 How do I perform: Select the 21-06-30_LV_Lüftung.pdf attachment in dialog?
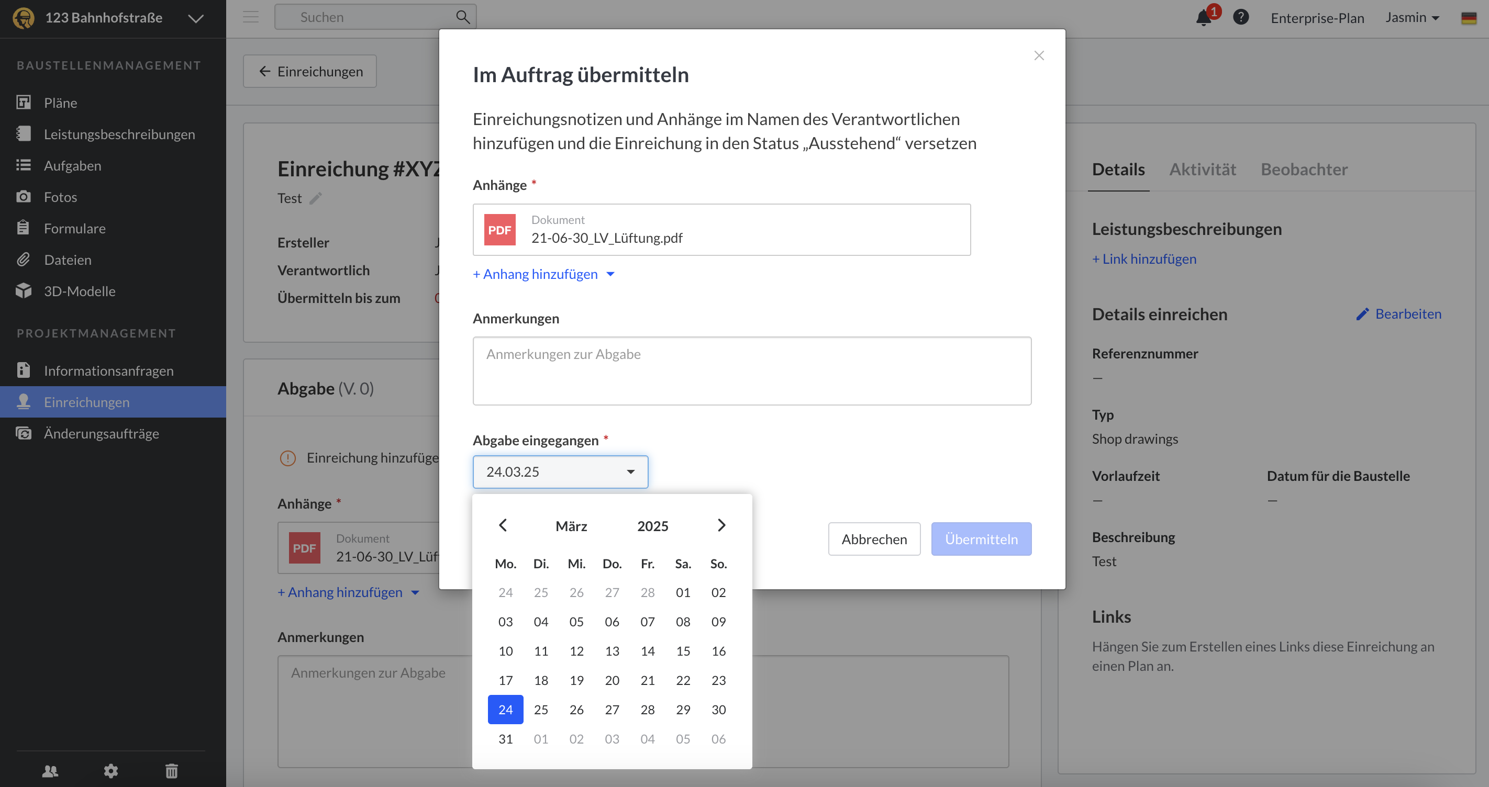tap(721, 229)
